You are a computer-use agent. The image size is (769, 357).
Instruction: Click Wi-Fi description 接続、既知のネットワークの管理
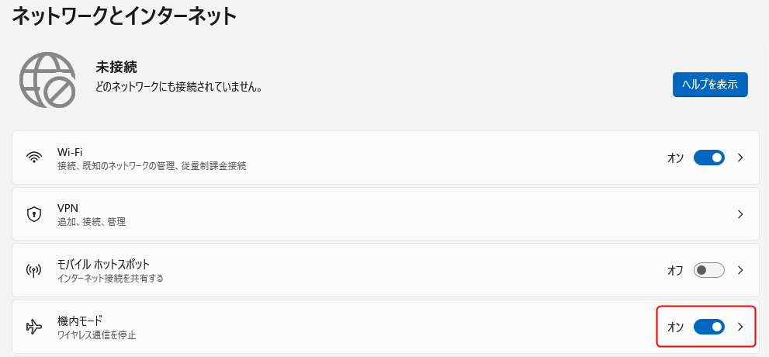click(151, 165)
